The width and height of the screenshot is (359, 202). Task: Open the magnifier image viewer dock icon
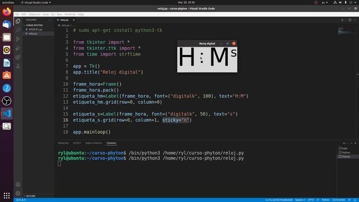tap(7, 126)
